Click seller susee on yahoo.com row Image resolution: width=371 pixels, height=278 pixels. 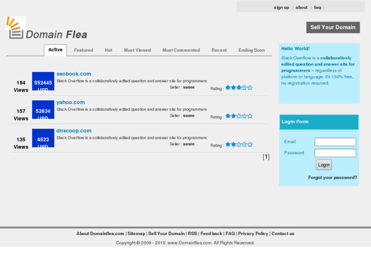[x=189, y=116]
